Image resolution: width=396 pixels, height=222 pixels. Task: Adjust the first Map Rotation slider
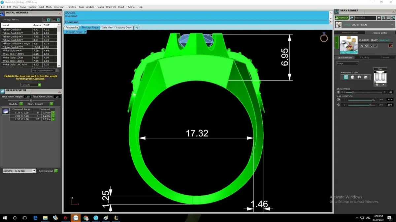click(362, 100)
